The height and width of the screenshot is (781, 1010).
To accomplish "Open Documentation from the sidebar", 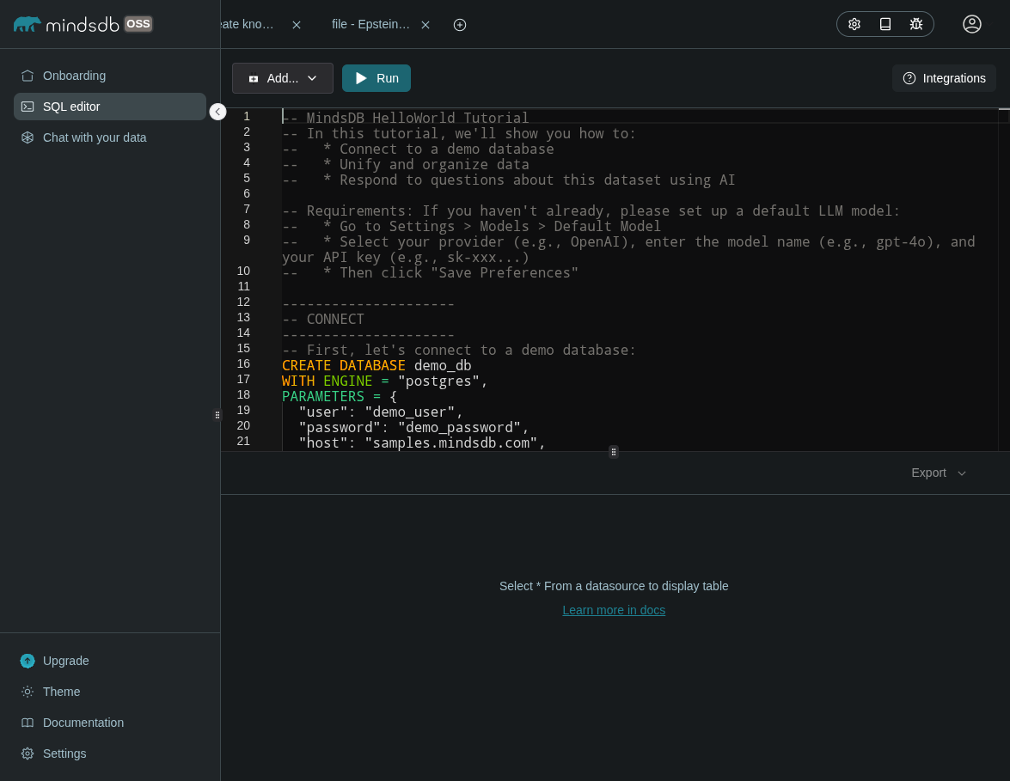I will point(109,723).
